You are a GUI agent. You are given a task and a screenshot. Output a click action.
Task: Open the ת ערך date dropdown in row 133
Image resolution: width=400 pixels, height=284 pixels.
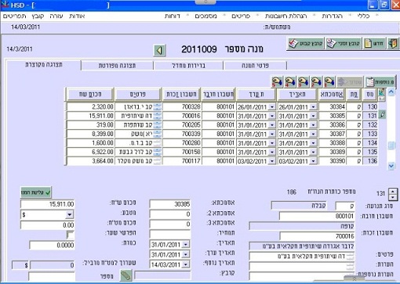tap(272, 134)
